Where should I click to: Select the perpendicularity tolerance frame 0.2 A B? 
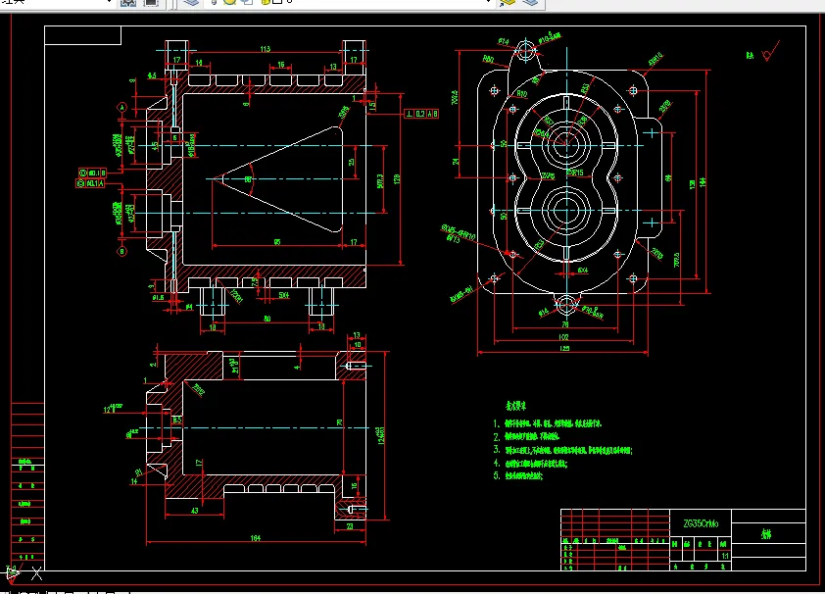[x=421, y=114]
